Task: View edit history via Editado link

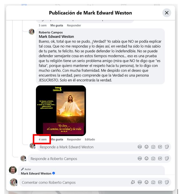Action: tap(90, 139)
